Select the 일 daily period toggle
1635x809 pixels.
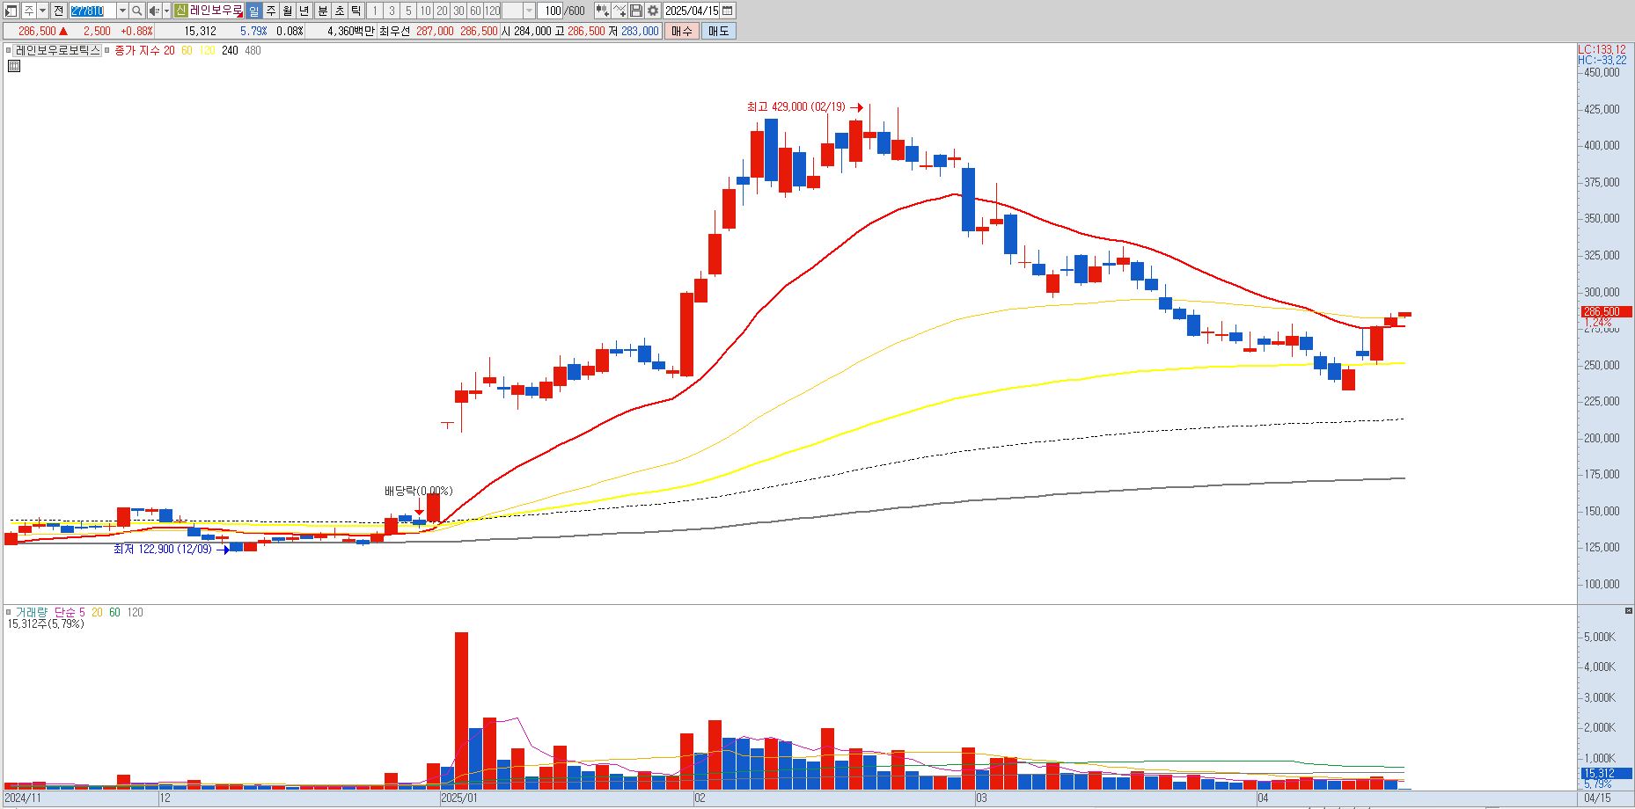tap(253, 11)
